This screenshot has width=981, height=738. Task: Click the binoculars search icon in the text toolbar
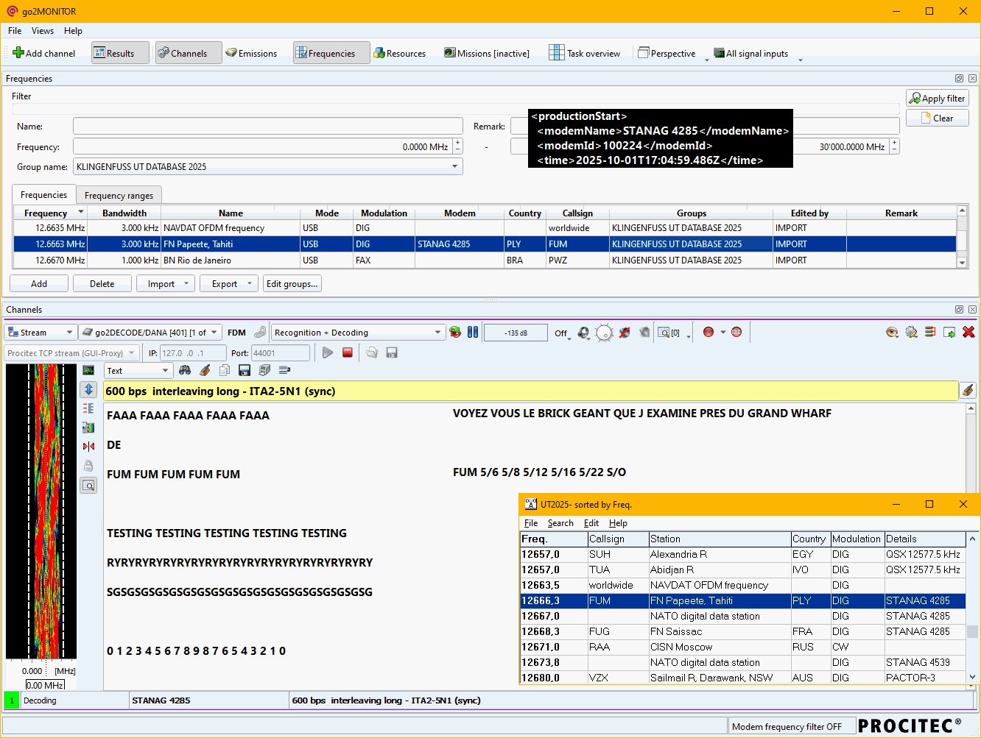click(x=185, y=371)
